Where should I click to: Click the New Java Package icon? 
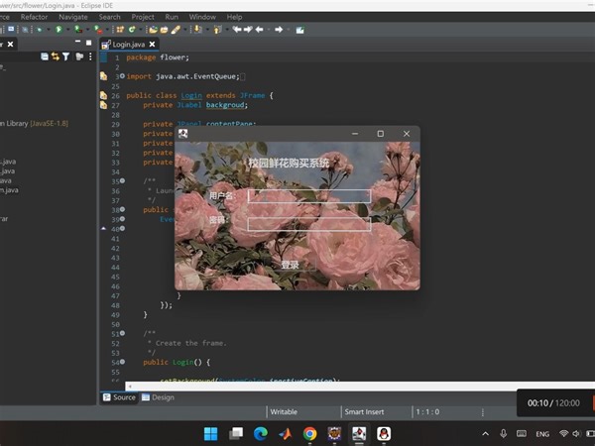pos(120,29)
